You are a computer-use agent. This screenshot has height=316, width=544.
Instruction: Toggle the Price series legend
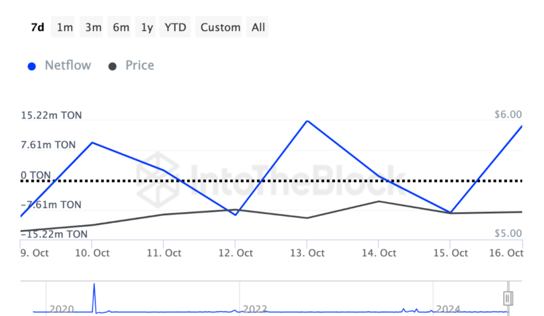(x=139, y=65)
